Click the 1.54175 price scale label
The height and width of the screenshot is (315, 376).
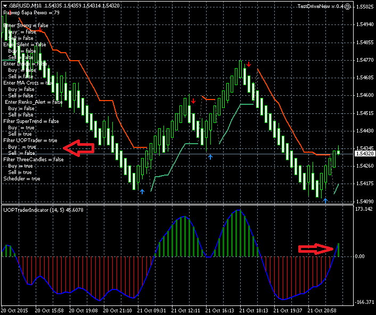pyautogui.click(x=365, y=184)
